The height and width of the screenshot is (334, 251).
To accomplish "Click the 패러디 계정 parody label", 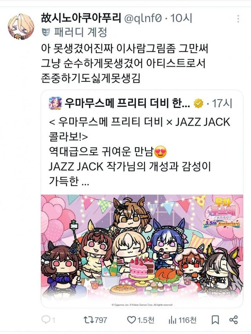I will [80, 32].
